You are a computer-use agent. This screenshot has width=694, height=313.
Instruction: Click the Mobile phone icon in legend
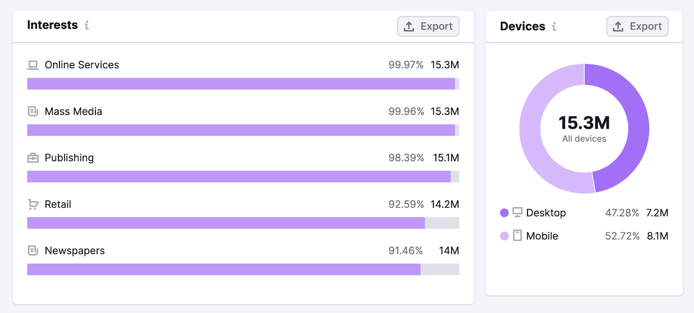pos(517,236)
